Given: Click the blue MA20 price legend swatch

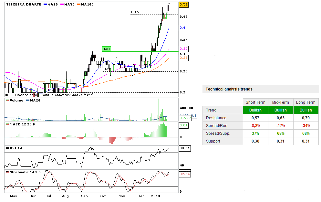Looking at the screenshot, I should pos(45,5).
